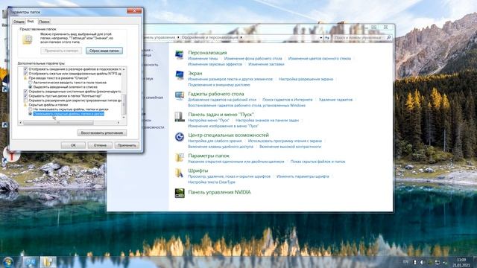Click the Гаджеты рабочего стола icon
The width and height of the screenshot is (477, 268).
pyautogui.click(x=180, y=96)
